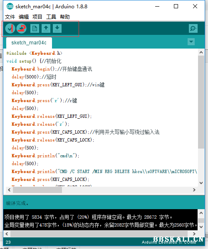Click editor horizontal scrollbar left arrow

[9, 190]
